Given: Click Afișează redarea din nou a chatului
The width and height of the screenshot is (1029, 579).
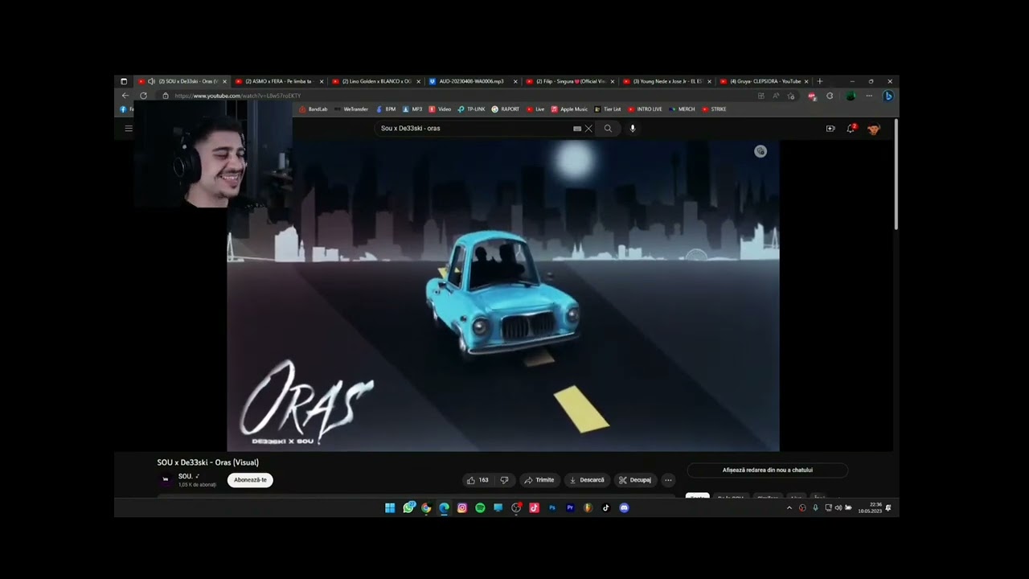Looking at the screenshot, I should tap(768, 470).
